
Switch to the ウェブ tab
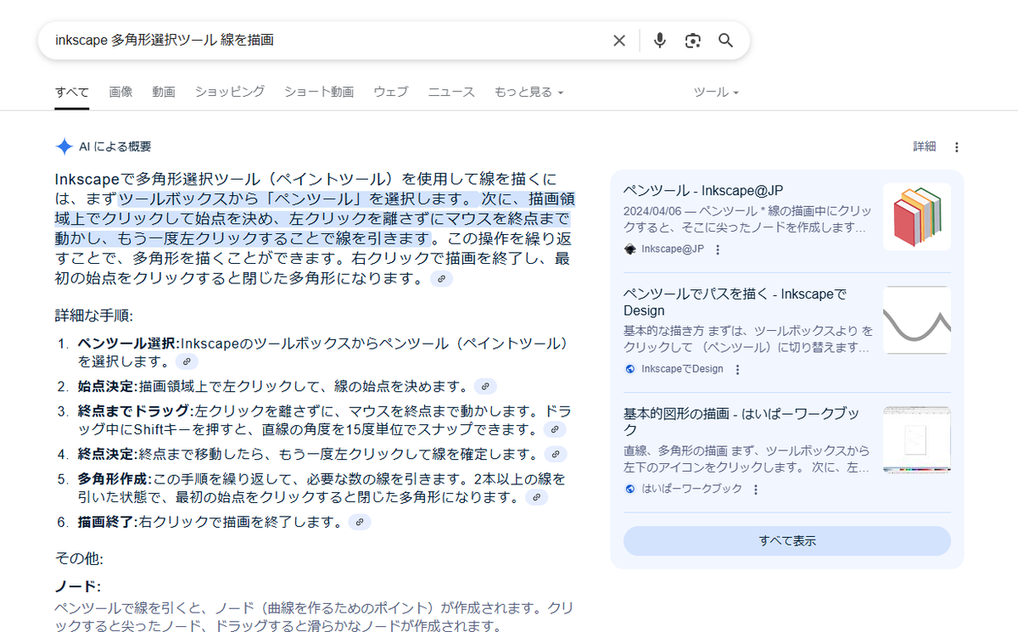coord(391,92)
